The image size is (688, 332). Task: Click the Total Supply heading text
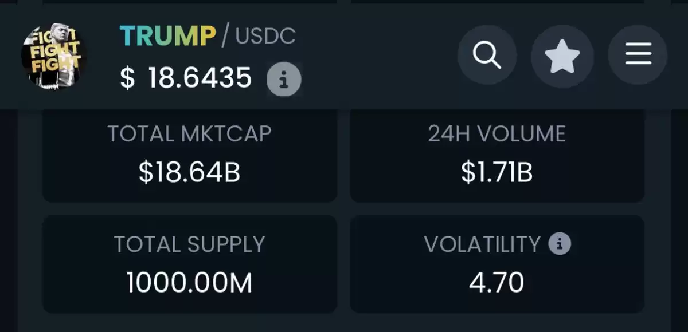189,244
